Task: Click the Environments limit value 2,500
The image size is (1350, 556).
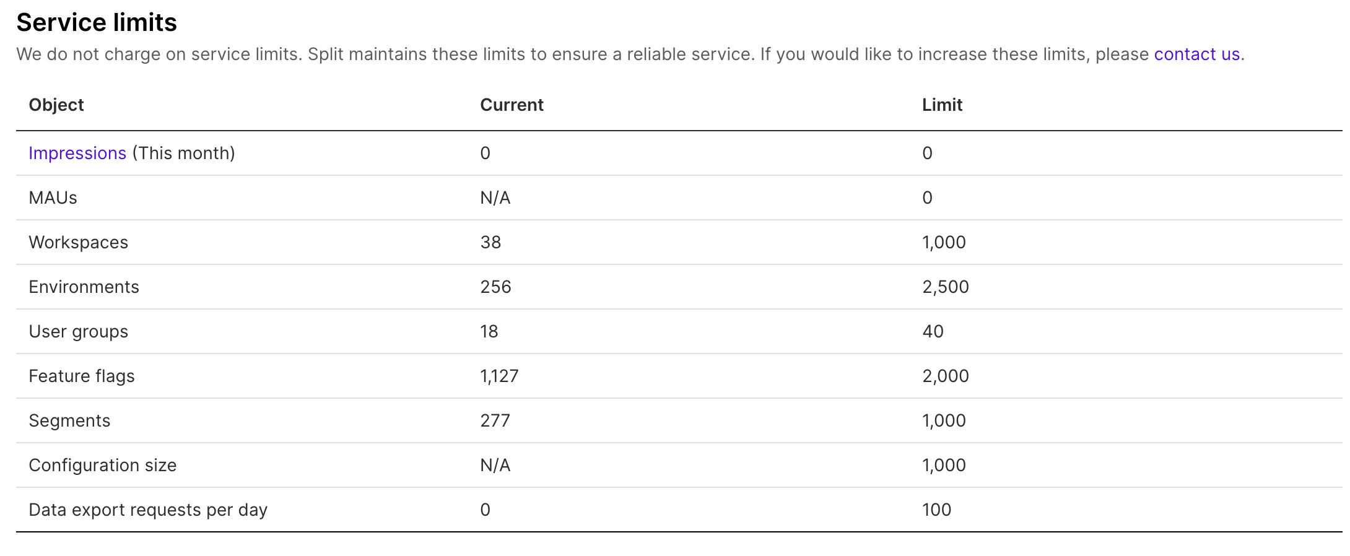Action: pos(946,287)
